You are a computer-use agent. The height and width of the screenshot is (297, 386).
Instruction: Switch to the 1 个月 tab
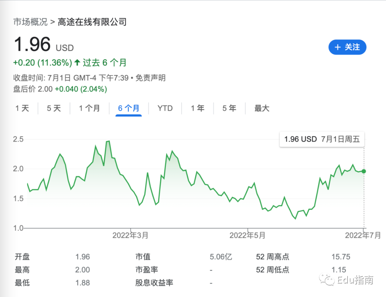point(89,108)
